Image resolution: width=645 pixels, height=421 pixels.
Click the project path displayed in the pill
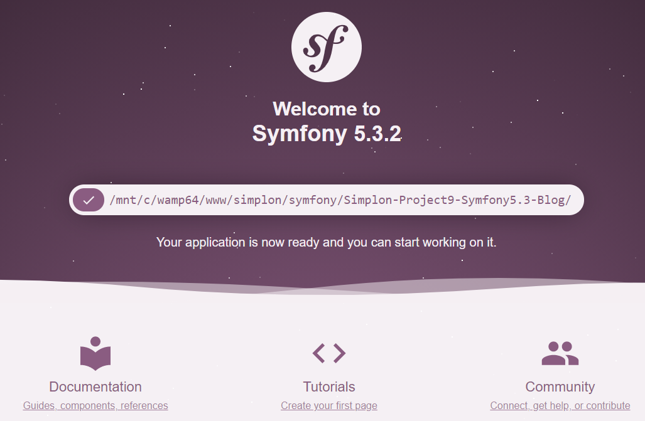click(x=339, y=200)
